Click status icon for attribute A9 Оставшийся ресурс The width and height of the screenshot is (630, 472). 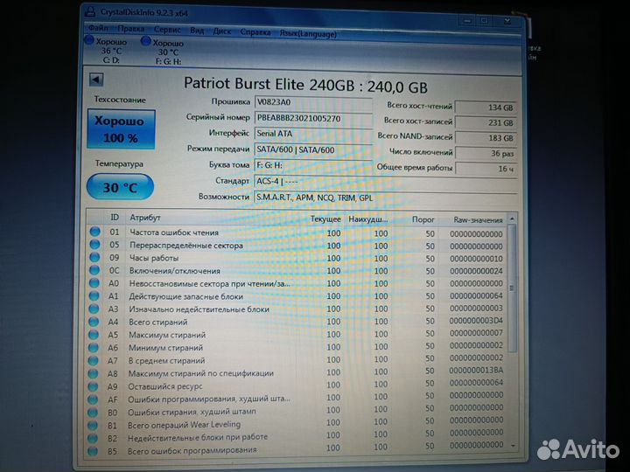(93, 386)
